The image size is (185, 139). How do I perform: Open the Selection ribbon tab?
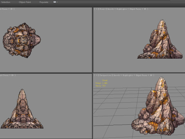(6, 2)
